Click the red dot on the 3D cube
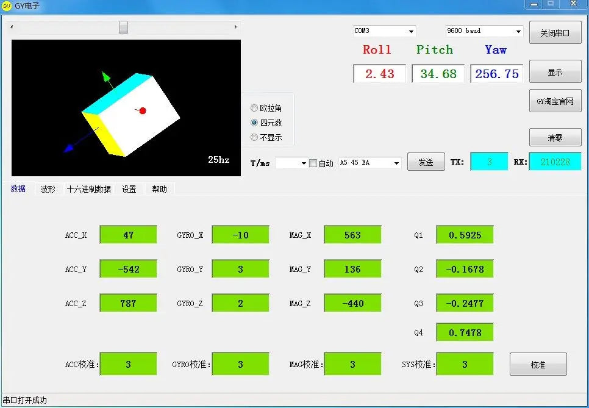Image resolution: width=589 pixels, height=408 pixels. [142, 110]
